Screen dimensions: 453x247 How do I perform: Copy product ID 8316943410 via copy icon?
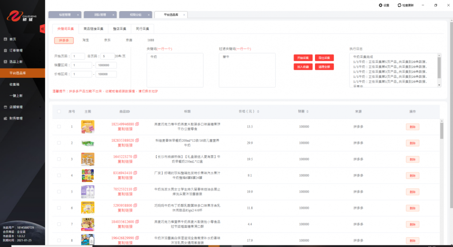click(x=135, y=173)
